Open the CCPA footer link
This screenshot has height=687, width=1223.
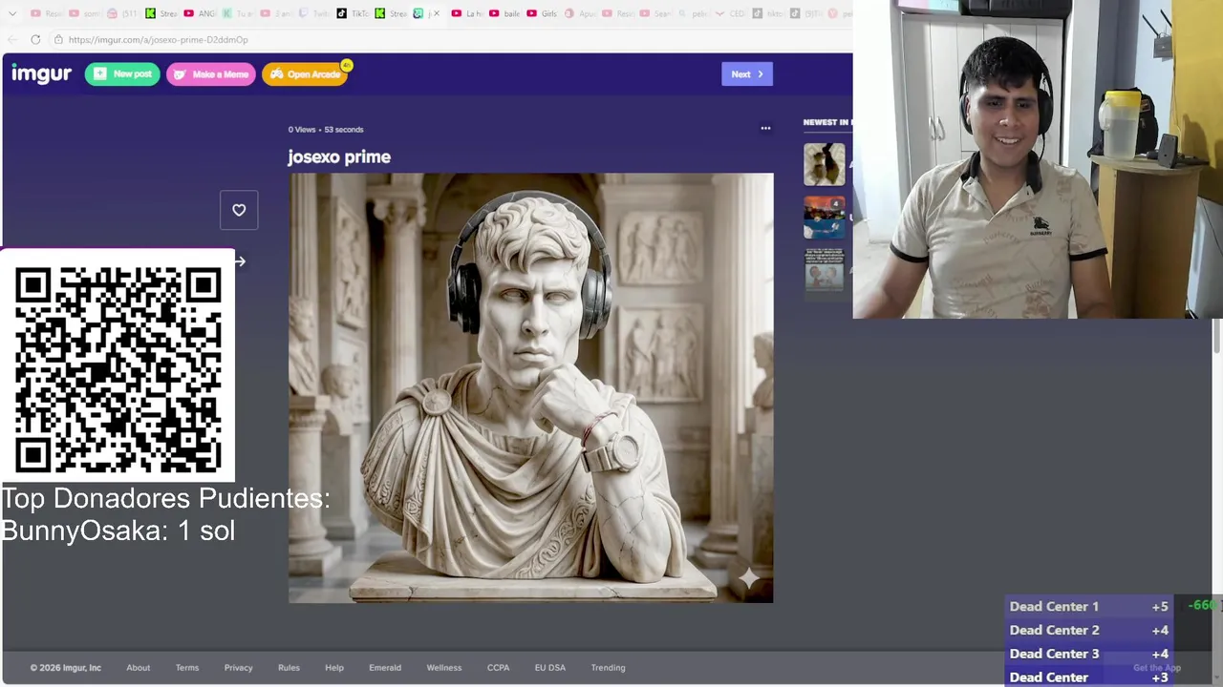tap(498, 668)
